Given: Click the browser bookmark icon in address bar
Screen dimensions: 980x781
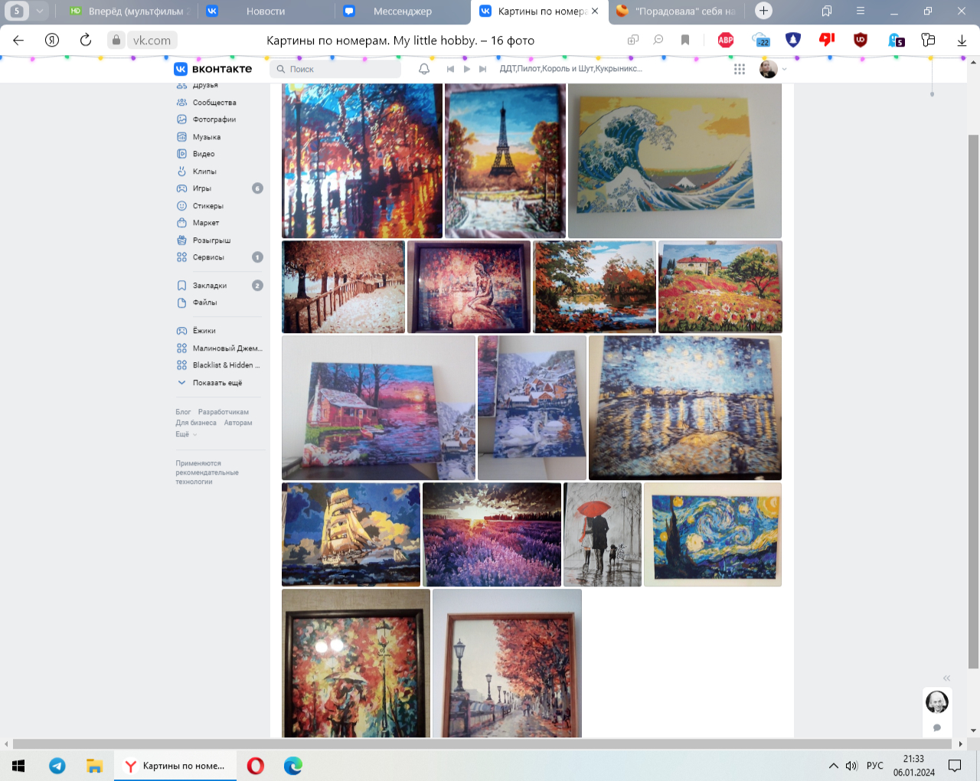Looking at the screenshot, I should coord(685,40).
